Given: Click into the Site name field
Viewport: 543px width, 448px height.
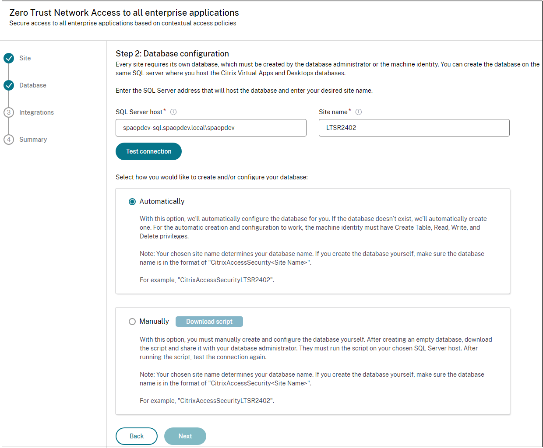Looking at the screenshot, I should pyautogui.click(x=414, y=128).
